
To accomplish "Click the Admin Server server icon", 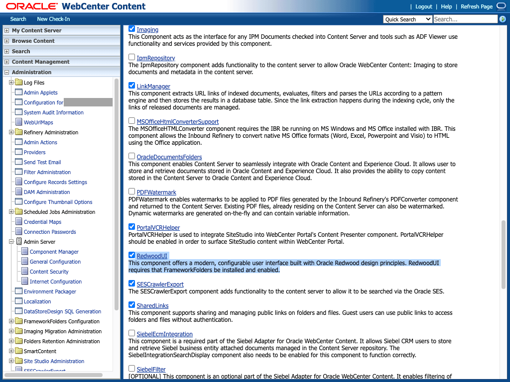I will [x=19, y=241].
